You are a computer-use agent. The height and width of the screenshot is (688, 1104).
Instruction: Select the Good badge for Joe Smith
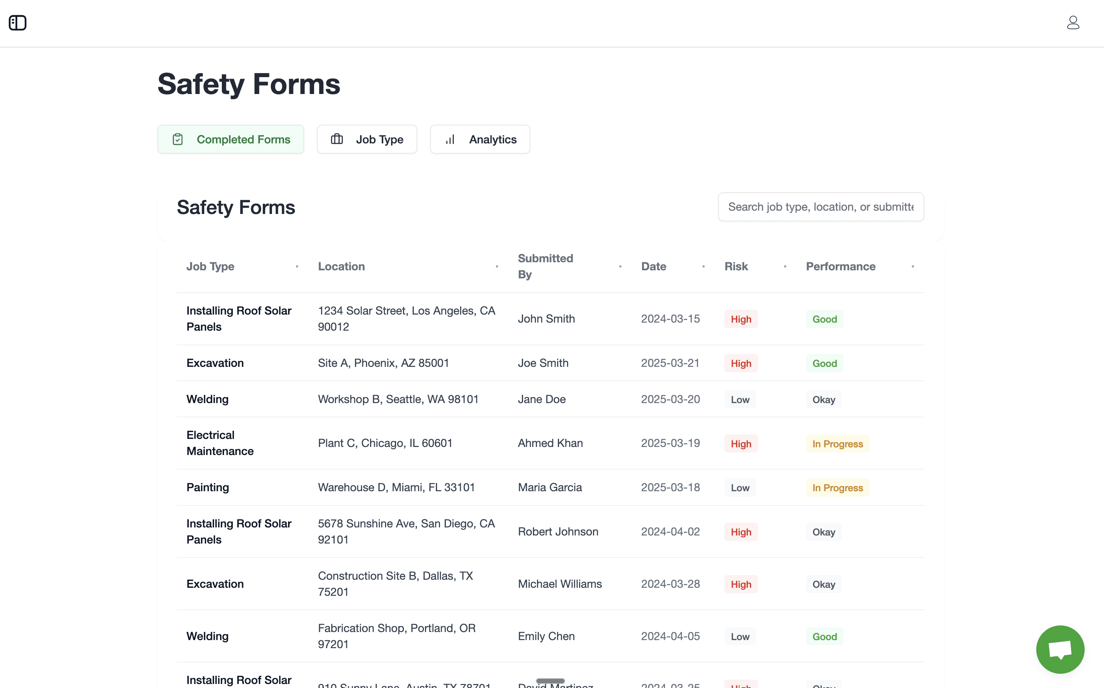tap(824, 364)
